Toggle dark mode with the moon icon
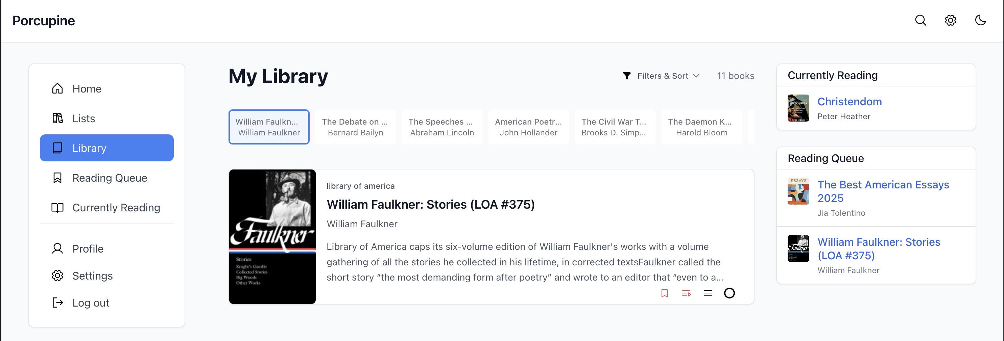Screen dimensions: 1004x341 [980, 20]
